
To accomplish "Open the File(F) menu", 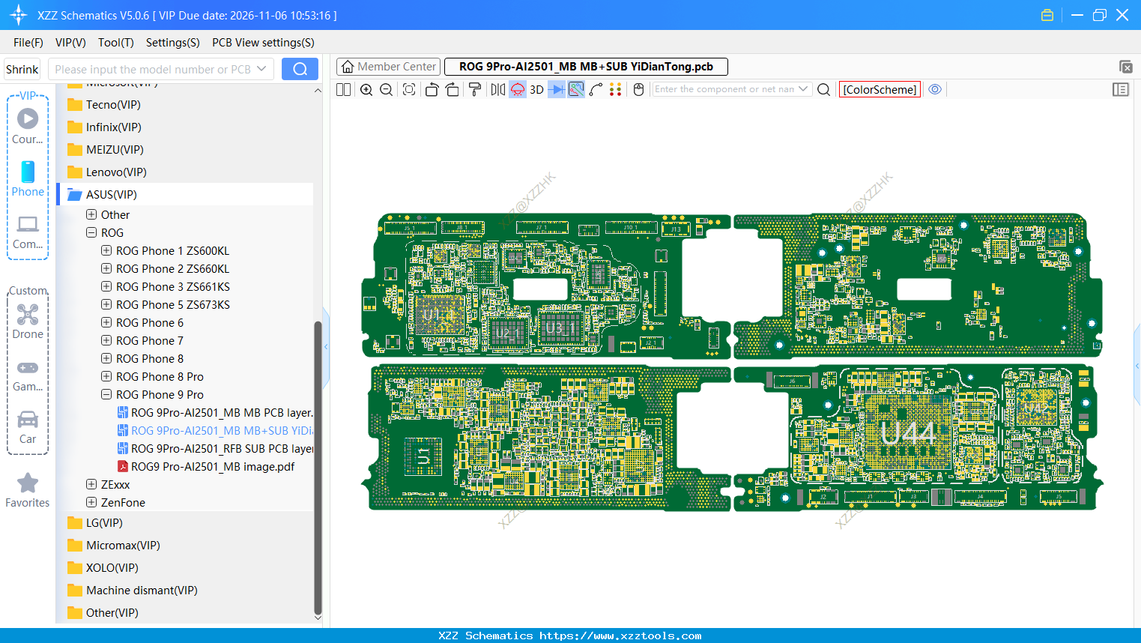I will coord(28,43).
